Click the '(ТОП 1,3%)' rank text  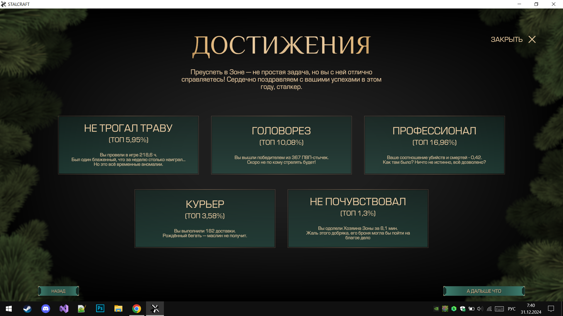(x=358, y=213)
